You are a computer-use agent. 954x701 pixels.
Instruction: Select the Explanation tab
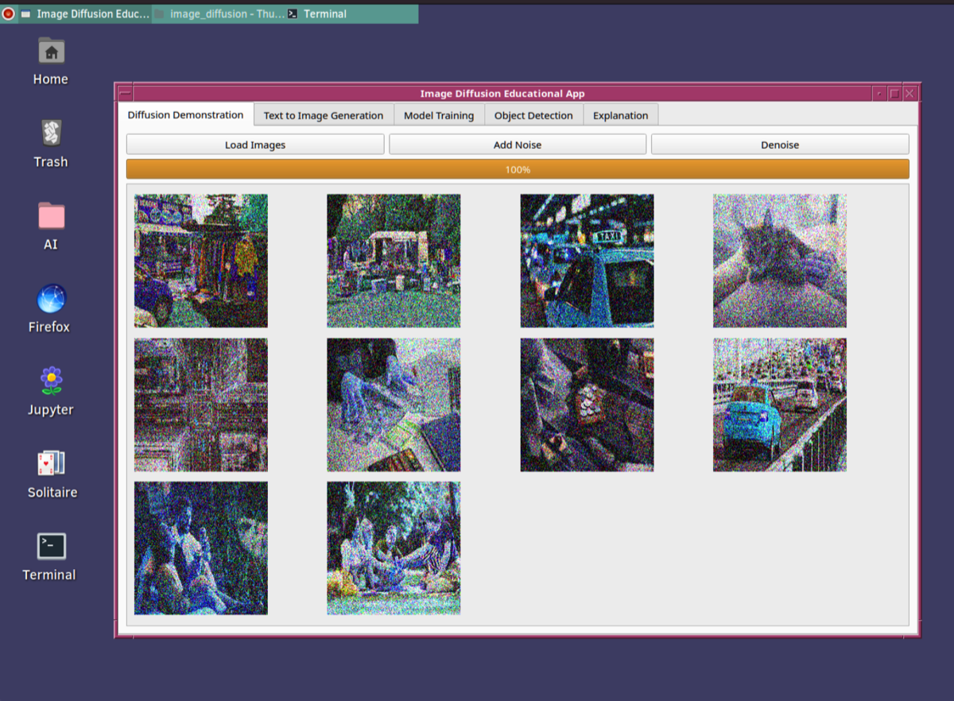pyautogui.click(x=620, y=115)
